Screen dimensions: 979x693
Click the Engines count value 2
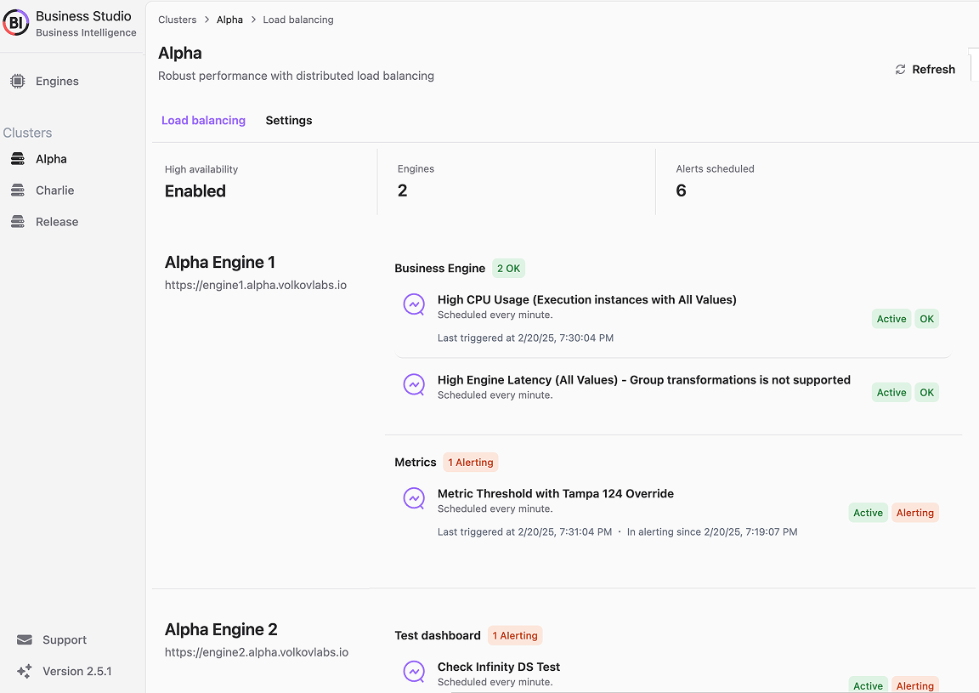(x=403, y=190)
